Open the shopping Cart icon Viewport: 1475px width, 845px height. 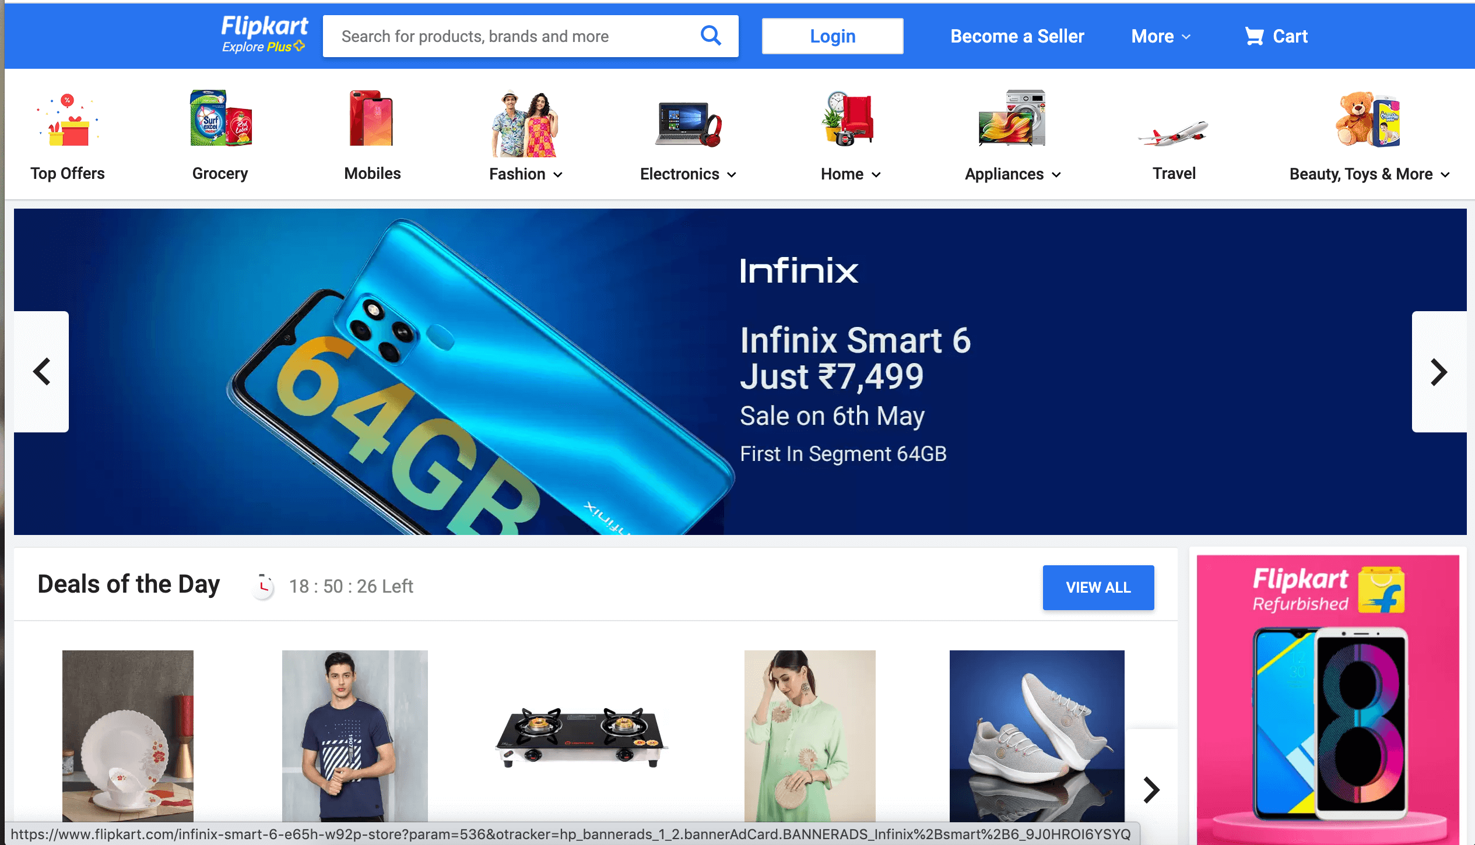tap(1253, 36)
